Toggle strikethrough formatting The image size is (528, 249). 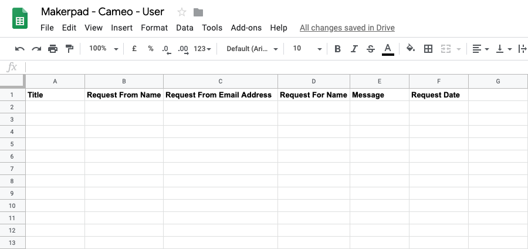[x=371, y=49]
